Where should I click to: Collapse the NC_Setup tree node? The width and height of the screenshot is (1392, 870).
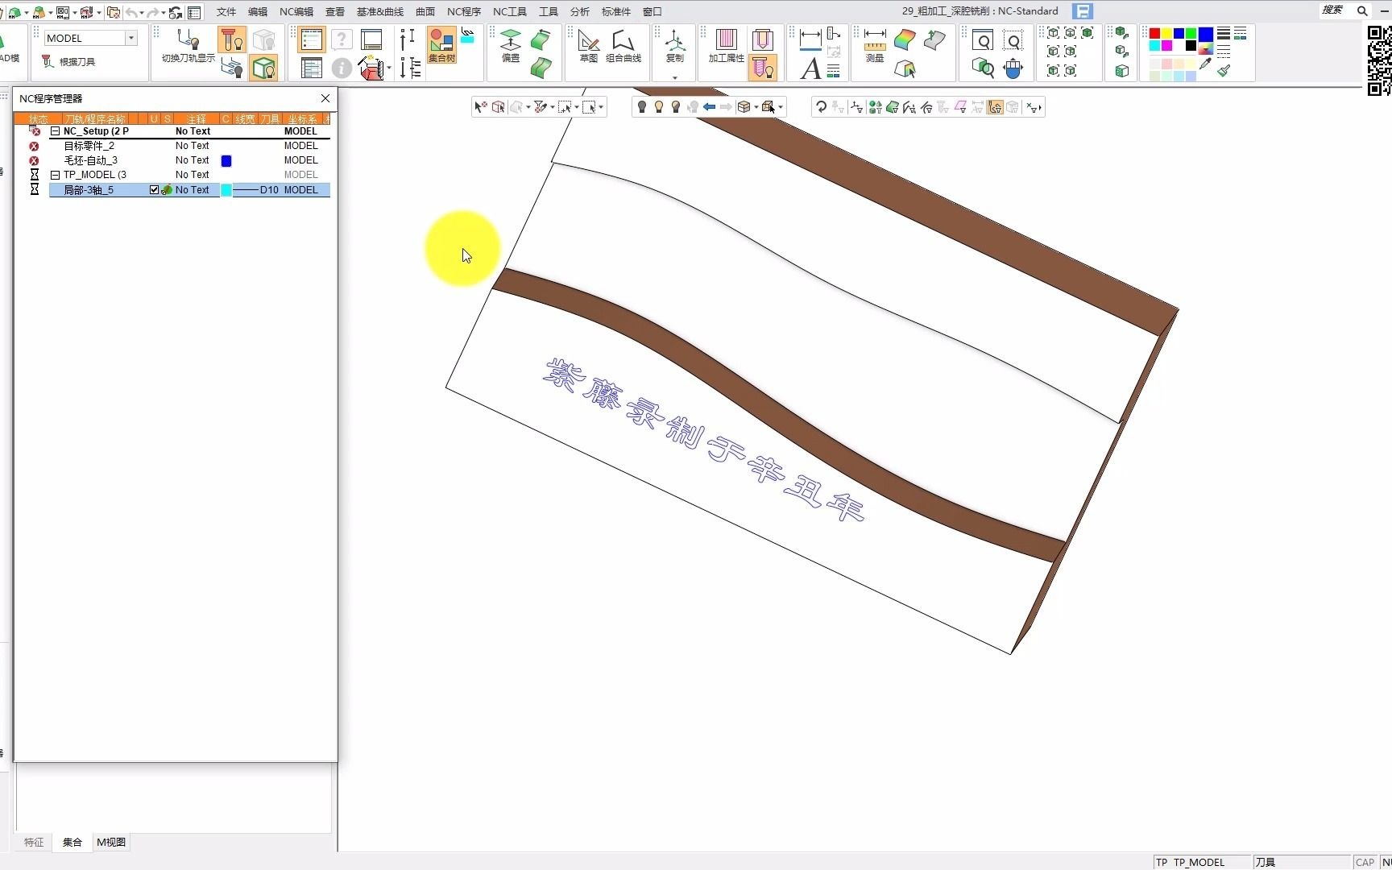click(56, 131)
